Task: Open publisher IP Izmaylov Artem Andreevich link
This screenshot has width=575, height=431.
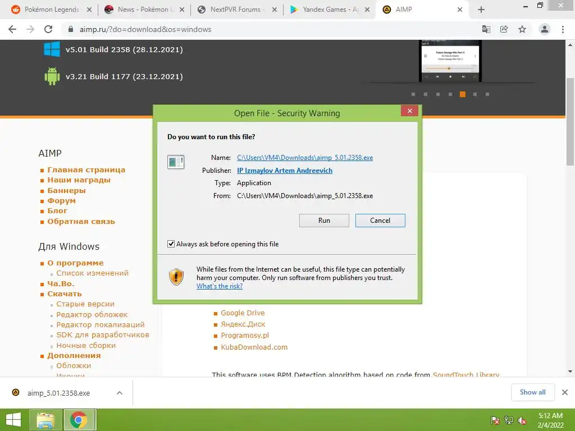Action: pos(285,171)
